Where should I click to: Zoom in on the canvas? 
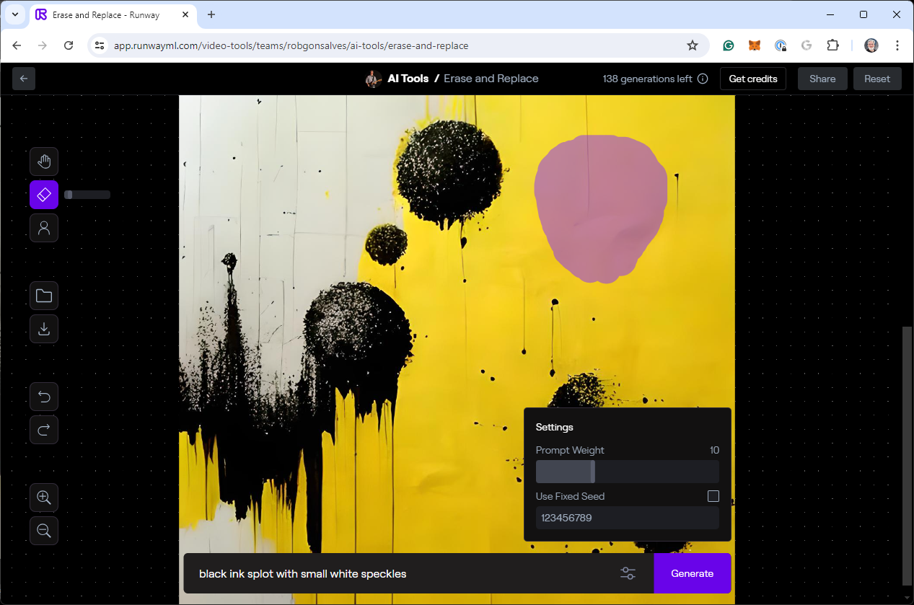44,498
